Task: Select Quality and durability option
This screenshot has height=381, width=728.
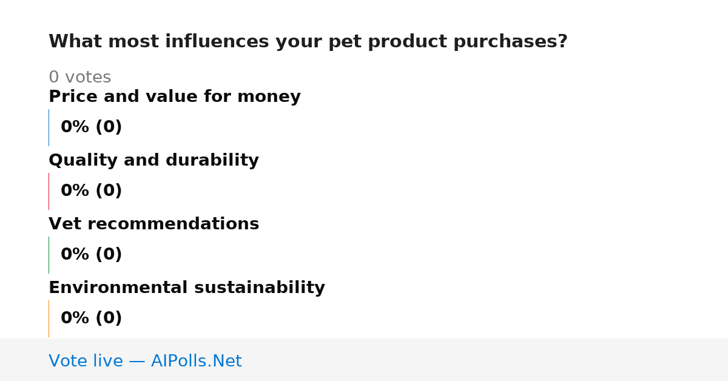Action: tap(153, 161)
